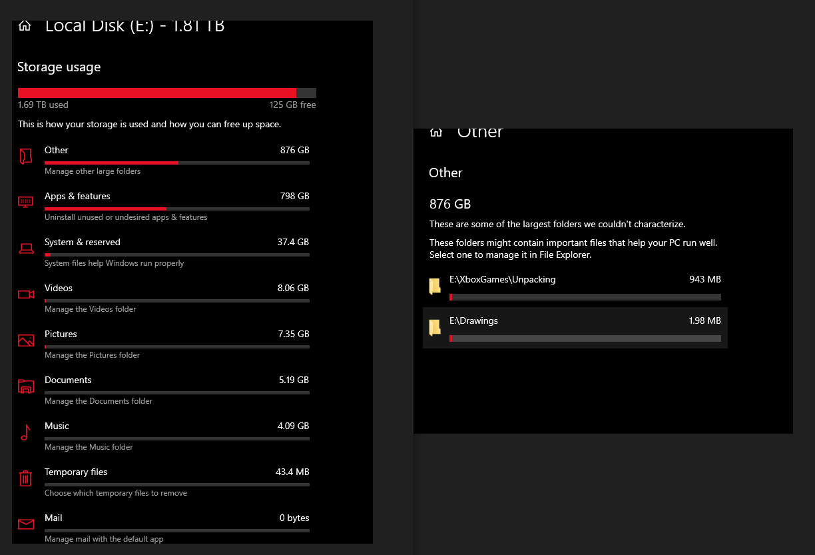The image size is (815, 555).
Task: Click 'System files help Windows run properly'
Action: (115, 263)
